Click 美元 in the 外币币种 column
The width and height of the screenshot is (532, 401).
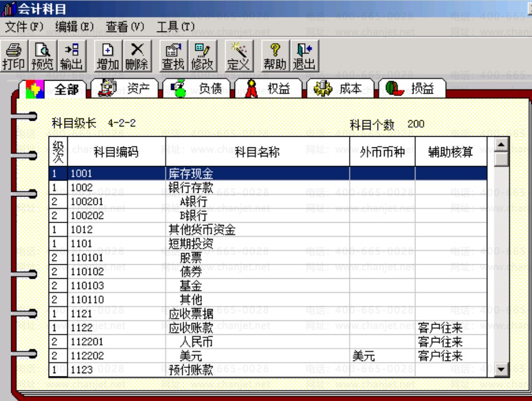(x=363, y=356)
